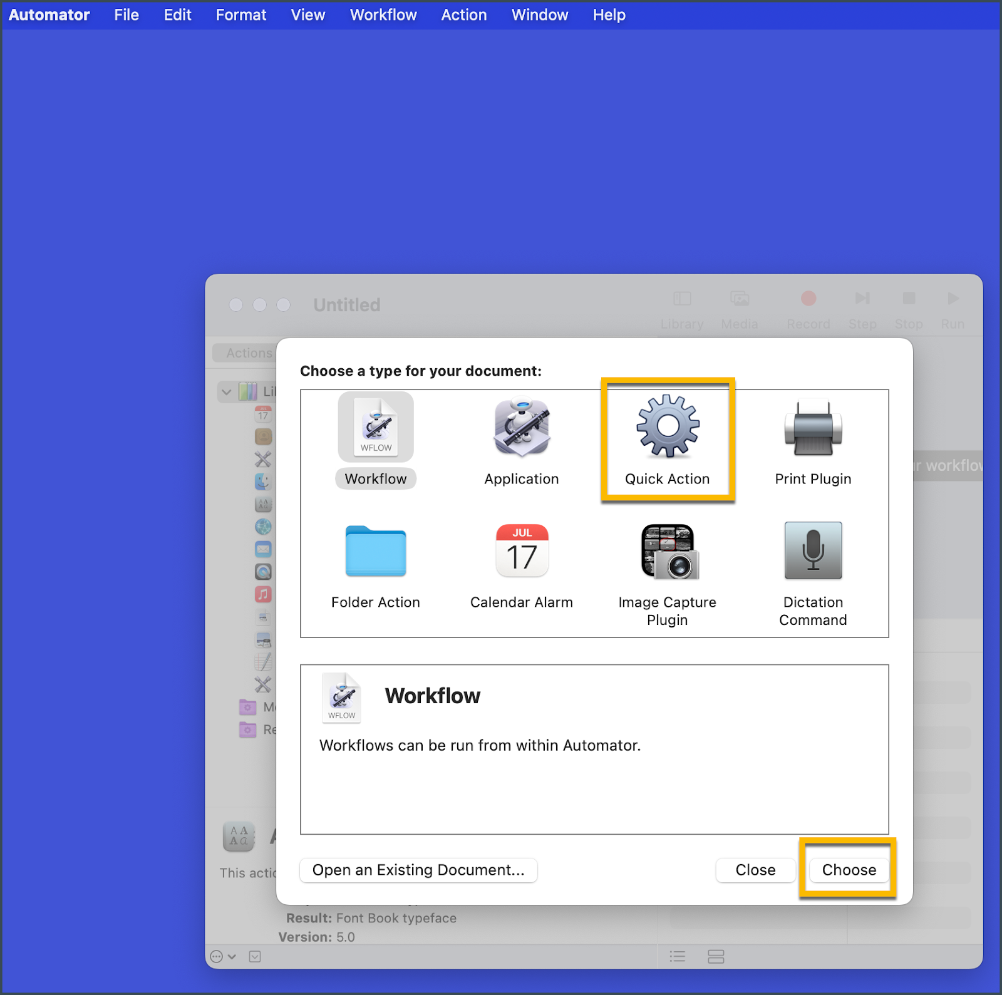
Task: Select the Mail category in library
Action: pyautogui.click(x=263, y=549)
